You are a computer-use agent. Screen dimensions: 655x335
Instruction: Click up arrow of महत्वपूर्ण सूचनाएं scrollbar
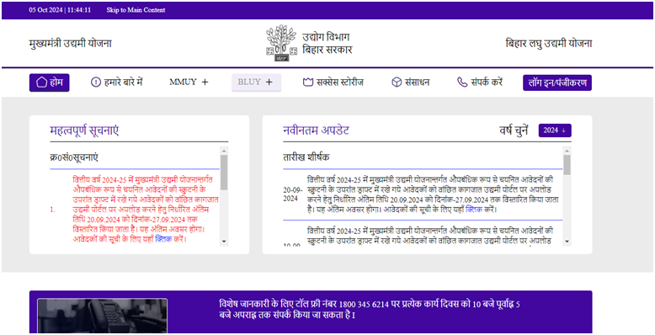[x=224, y=151]
